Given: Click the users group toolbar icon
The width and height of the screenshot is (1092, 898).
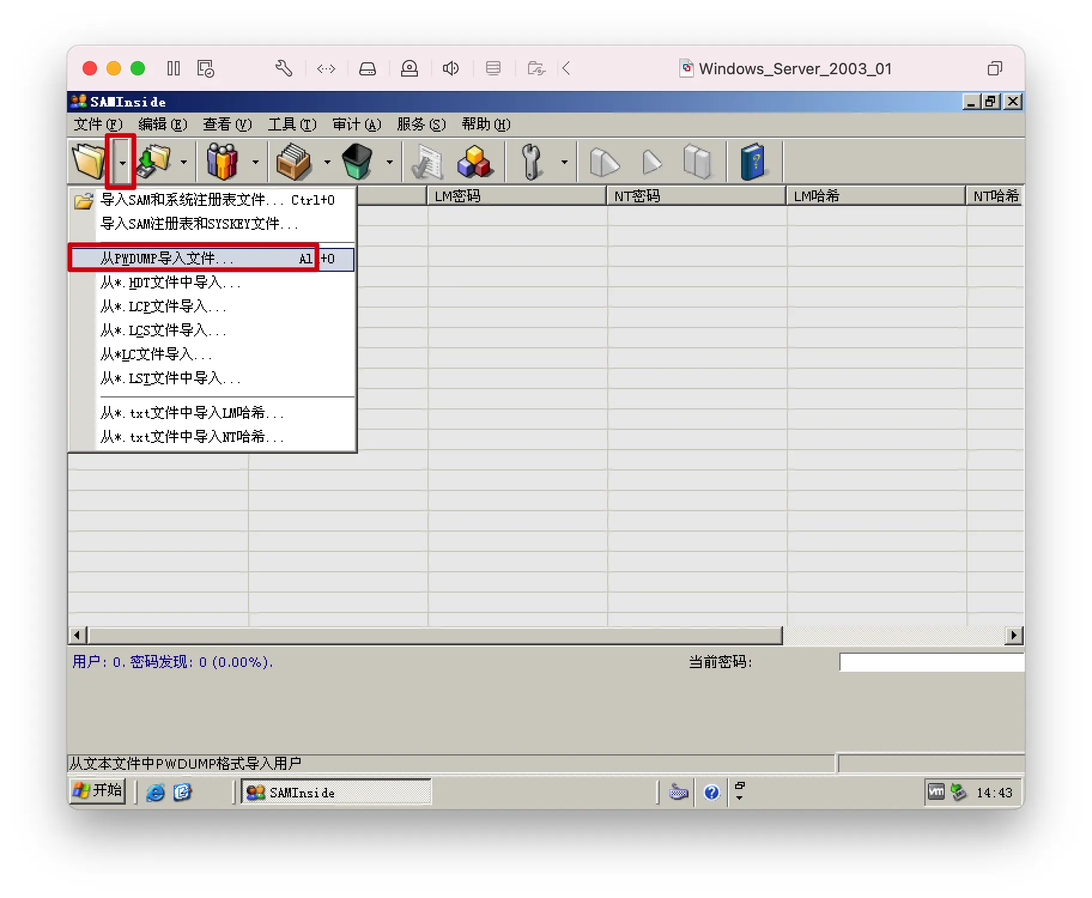Looking at the screenshot, I should point(222,162).
